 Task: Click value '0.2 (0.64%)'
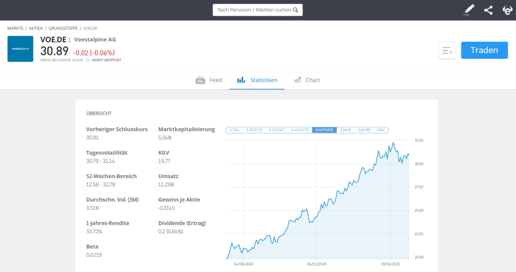coord(171,232)
